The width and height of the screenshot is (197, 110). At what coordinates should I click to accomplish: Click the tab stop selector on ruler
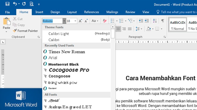(x=3, y=42)
